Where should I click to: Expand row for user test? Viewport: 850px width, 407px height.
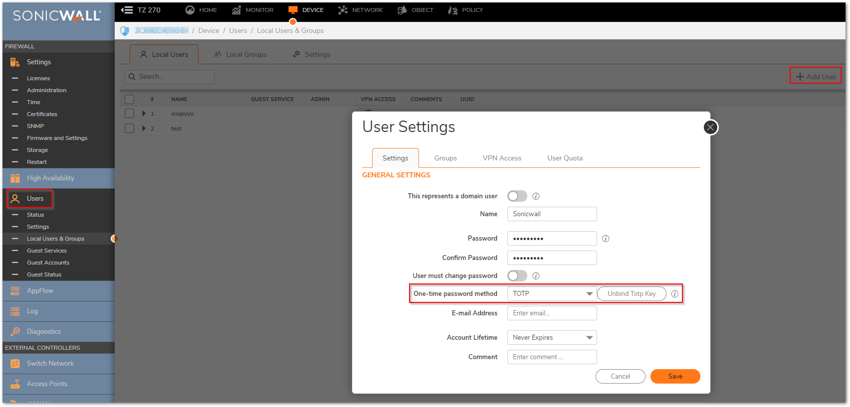[144, 129]
